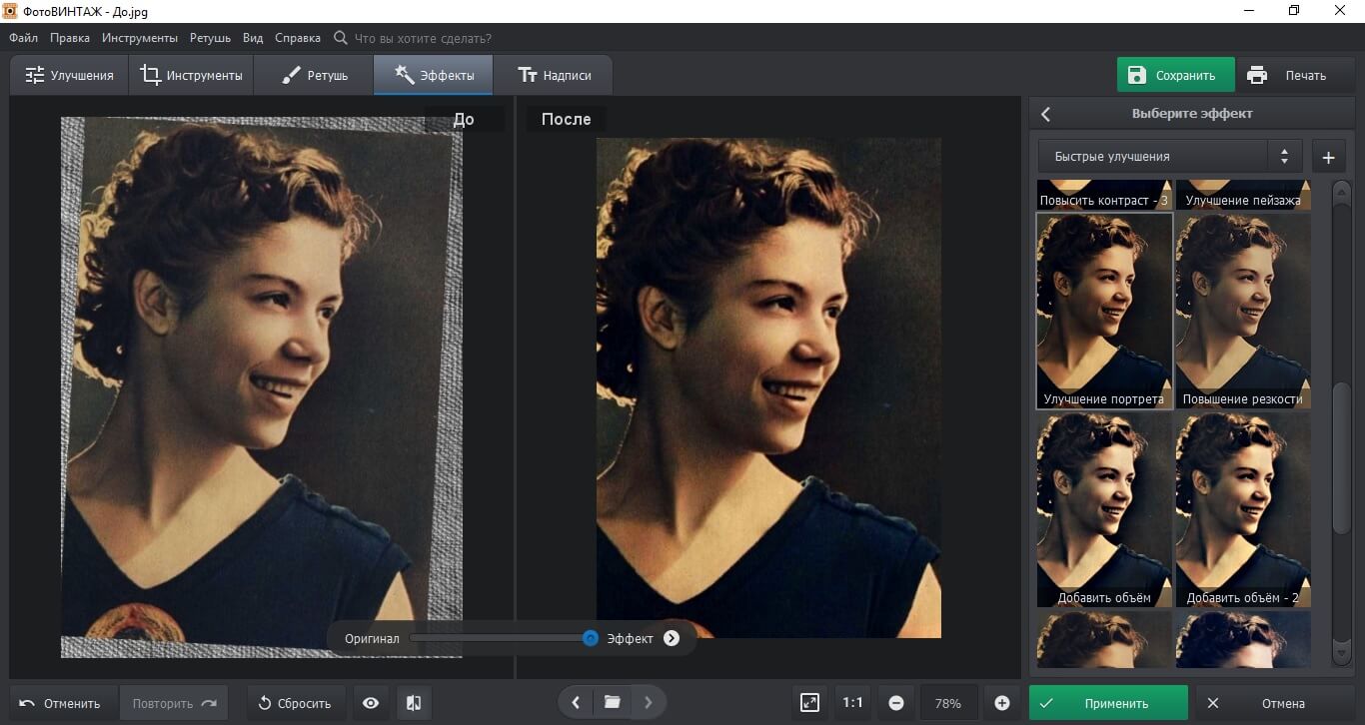The image size is (1365, 725).
Task: Click the Оригинал–Эффект intensity slider handle
Action: click(591, 638)
